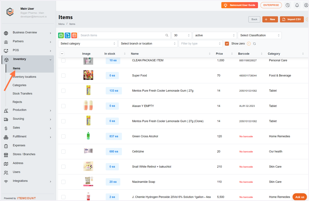This screenshot has width=309, height=201.
Task: Open Select branch or location dropdown
Action: click(148, 44)
